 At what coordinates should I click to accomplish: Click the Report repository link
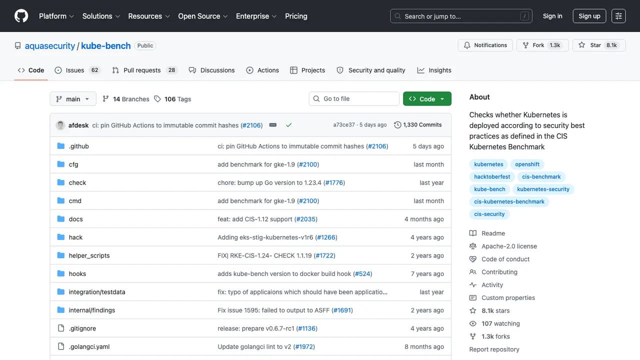pyautogui.click(x=494, y=349)
